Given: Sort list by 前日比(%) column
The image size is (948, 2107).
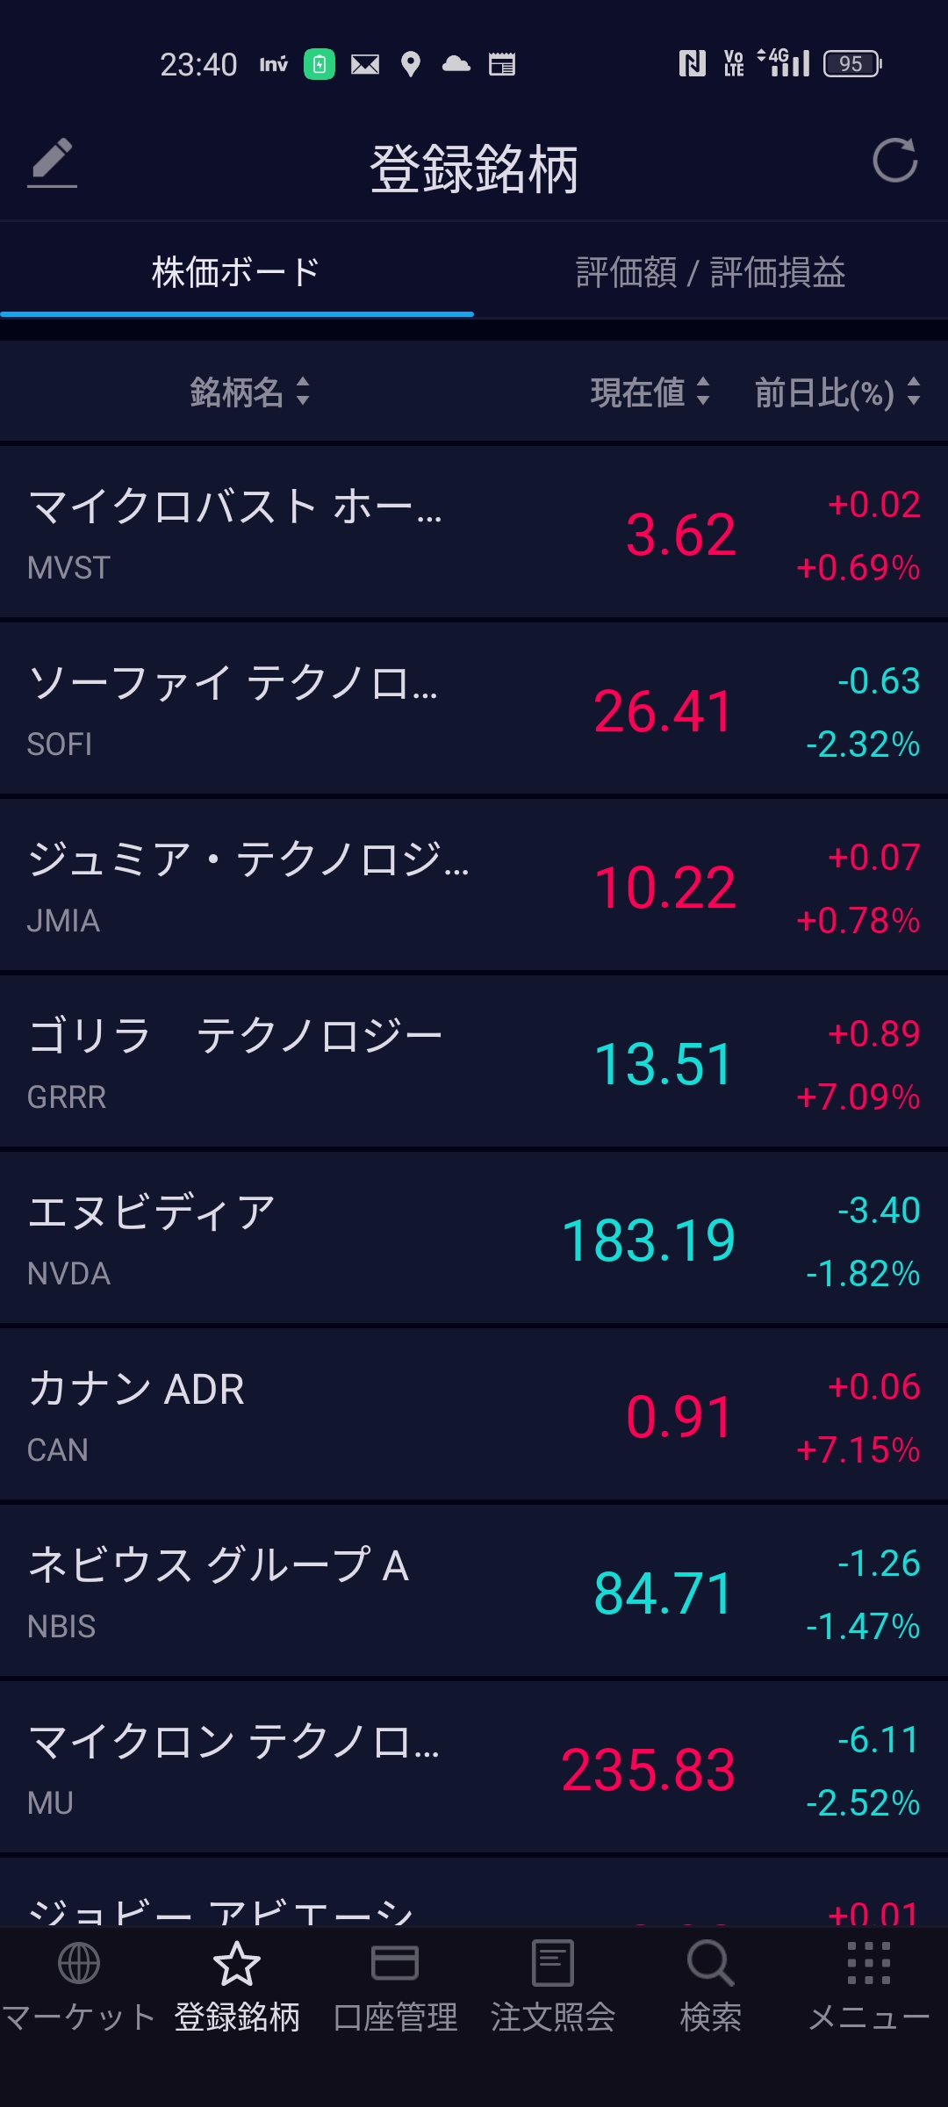Looking at the screenshot, I should coord(837,392).
